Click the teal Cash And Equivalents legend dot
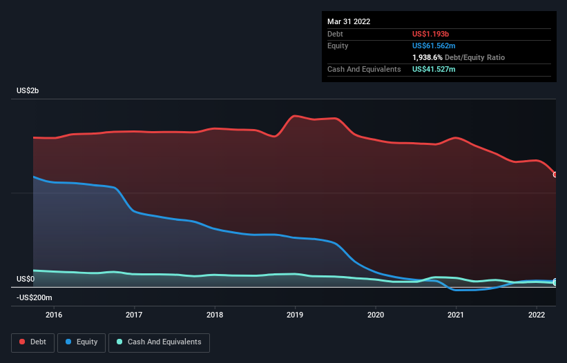 (119, 342)
